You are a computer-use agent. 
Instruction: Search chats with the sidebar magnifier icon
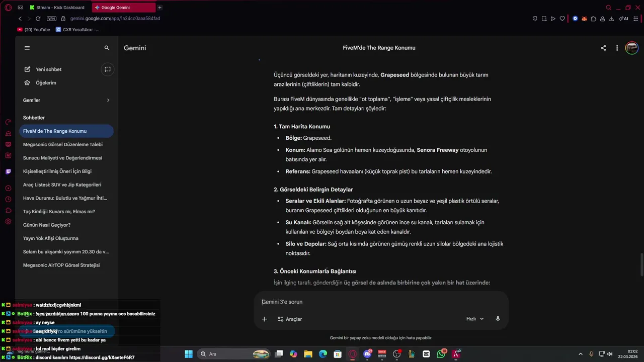point(107,48)
